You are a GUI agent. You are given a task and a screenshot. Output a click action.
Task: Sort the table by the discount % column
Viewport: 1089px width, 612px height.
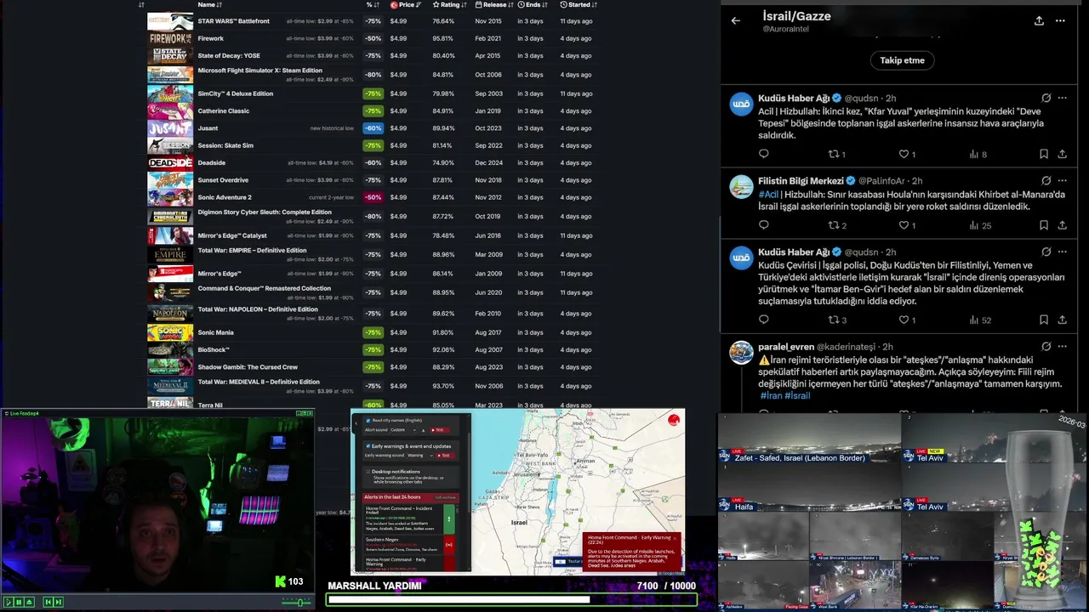(372, 5)
